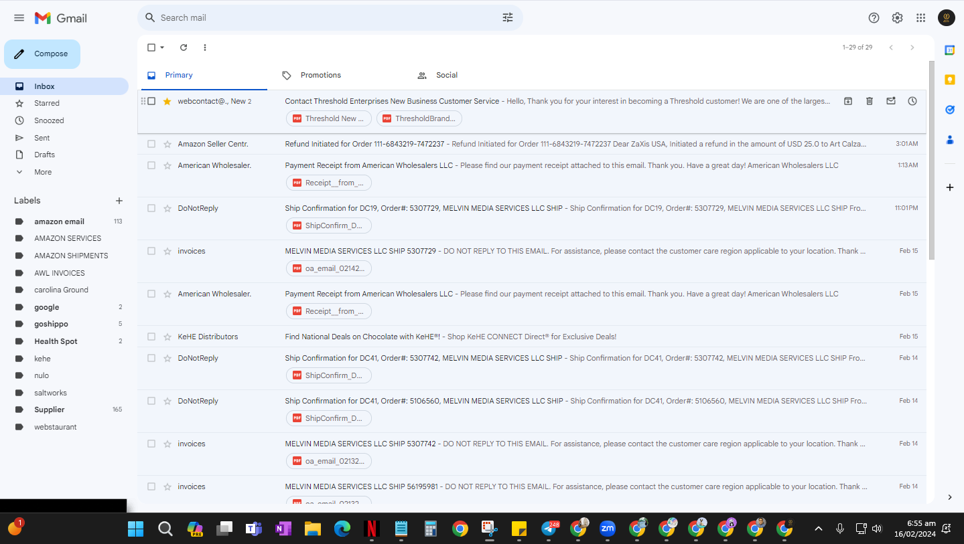Click the Search mail field
The width and height of the screenshot is (964, 544).
click(328, 18)
